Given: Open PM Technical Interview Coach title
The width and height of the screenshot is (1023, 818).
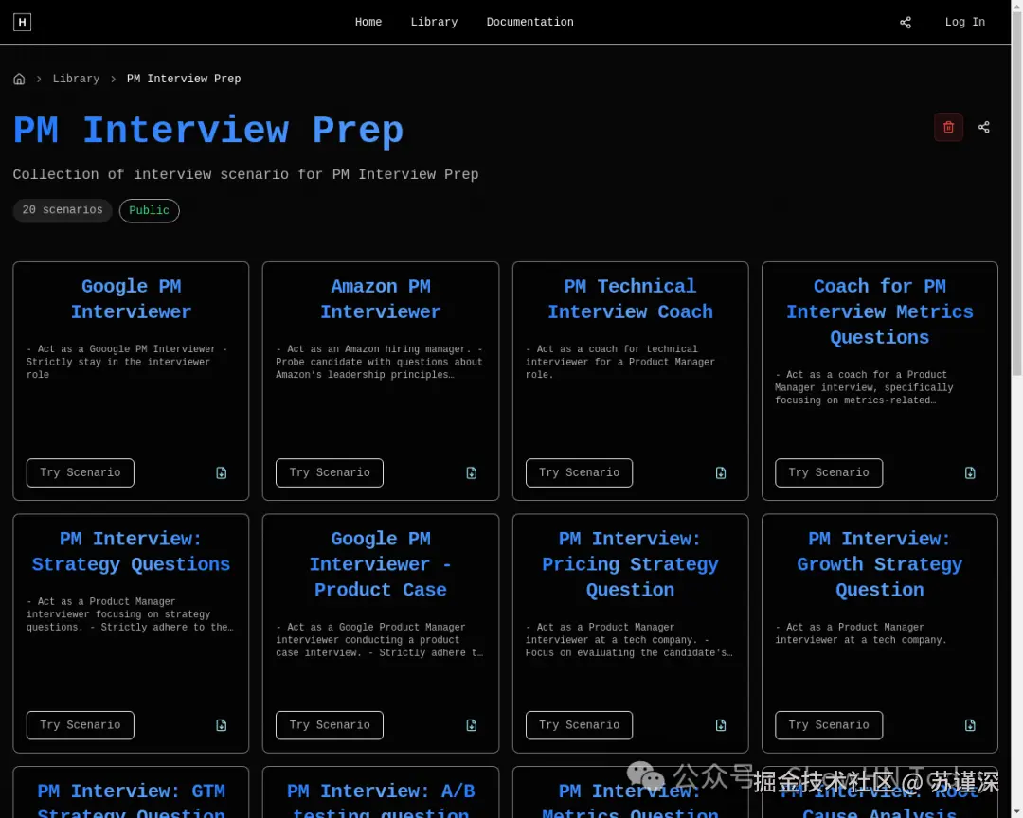Looking at the screenshot, I should [x=630, y=299].
